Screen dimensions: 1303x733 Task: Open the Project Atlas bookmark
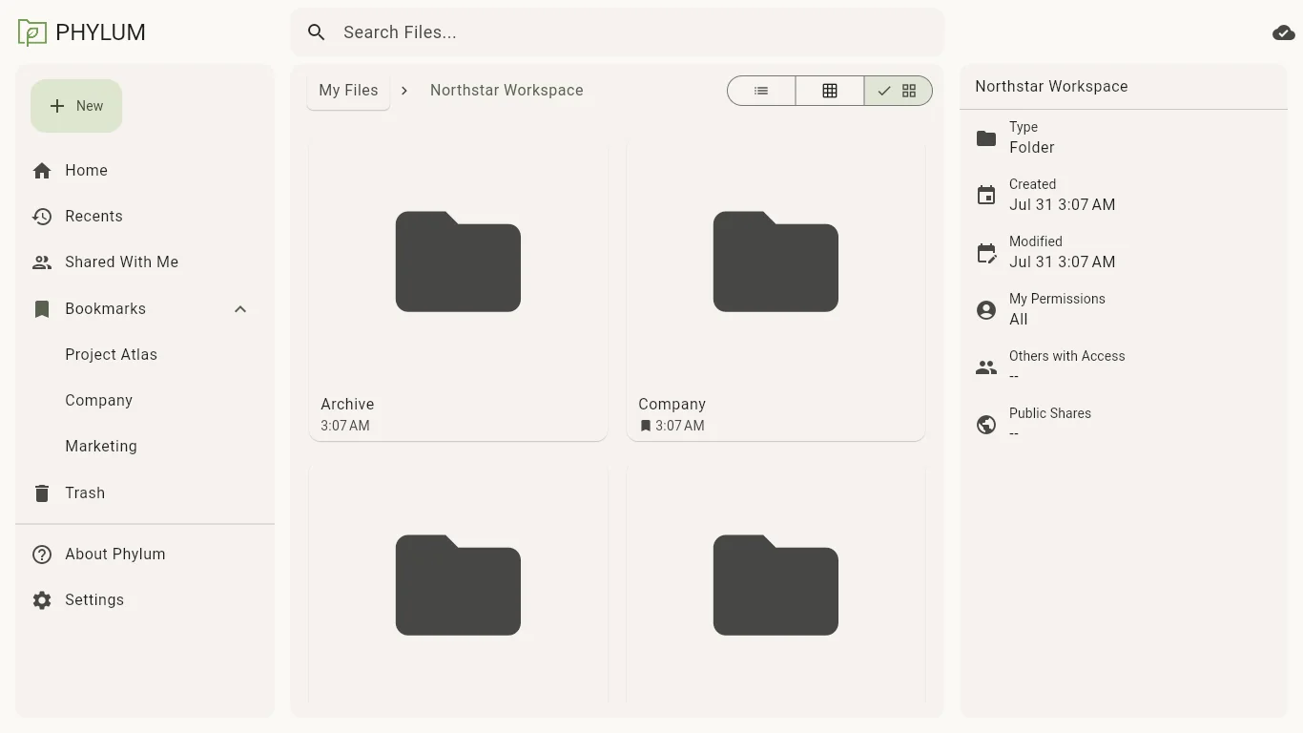point(145,355)
